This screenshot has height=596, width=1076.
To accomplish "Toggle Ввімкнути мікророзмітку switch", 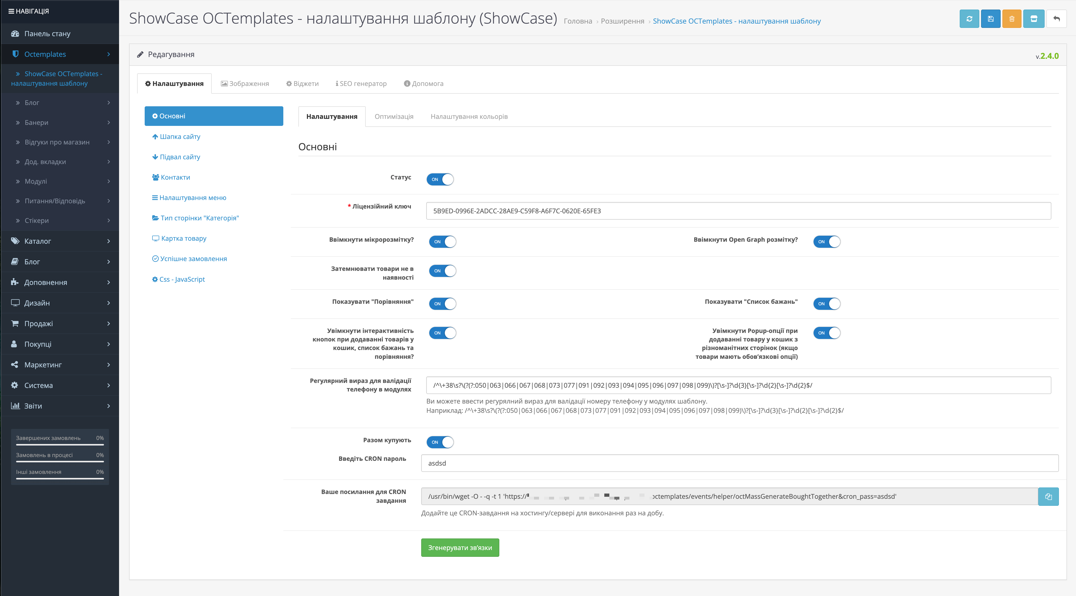I will click(442, 241).
